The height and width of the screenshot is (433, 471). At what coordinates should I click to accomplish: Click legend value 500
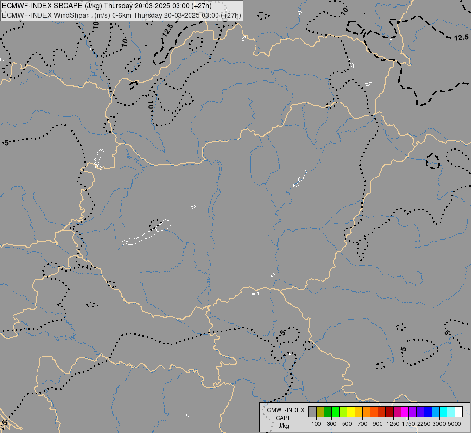point(347,424)
